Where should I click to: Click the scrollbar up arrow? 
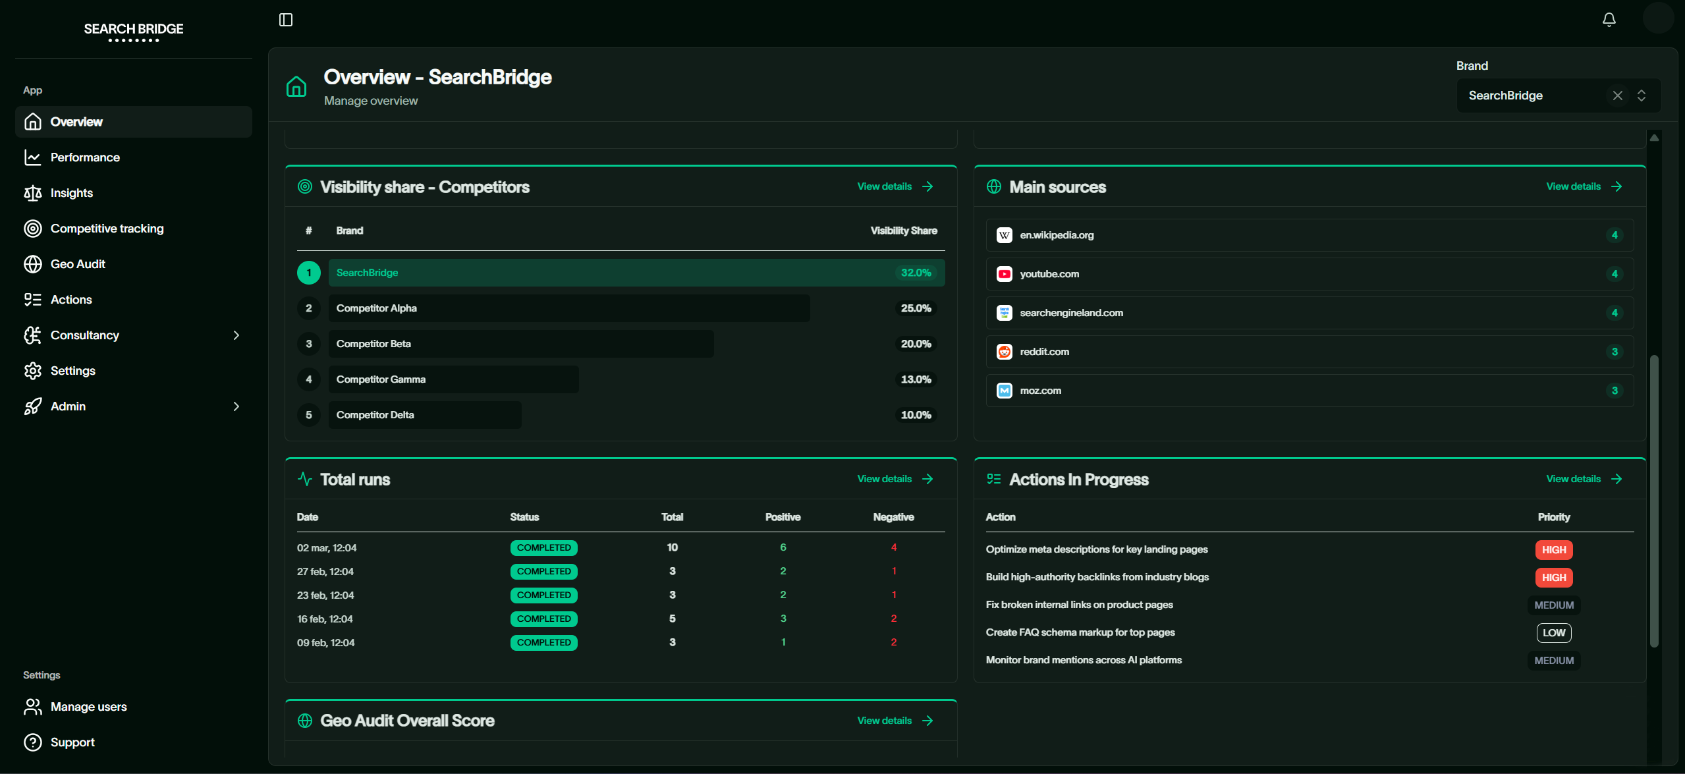[1654, 138]
